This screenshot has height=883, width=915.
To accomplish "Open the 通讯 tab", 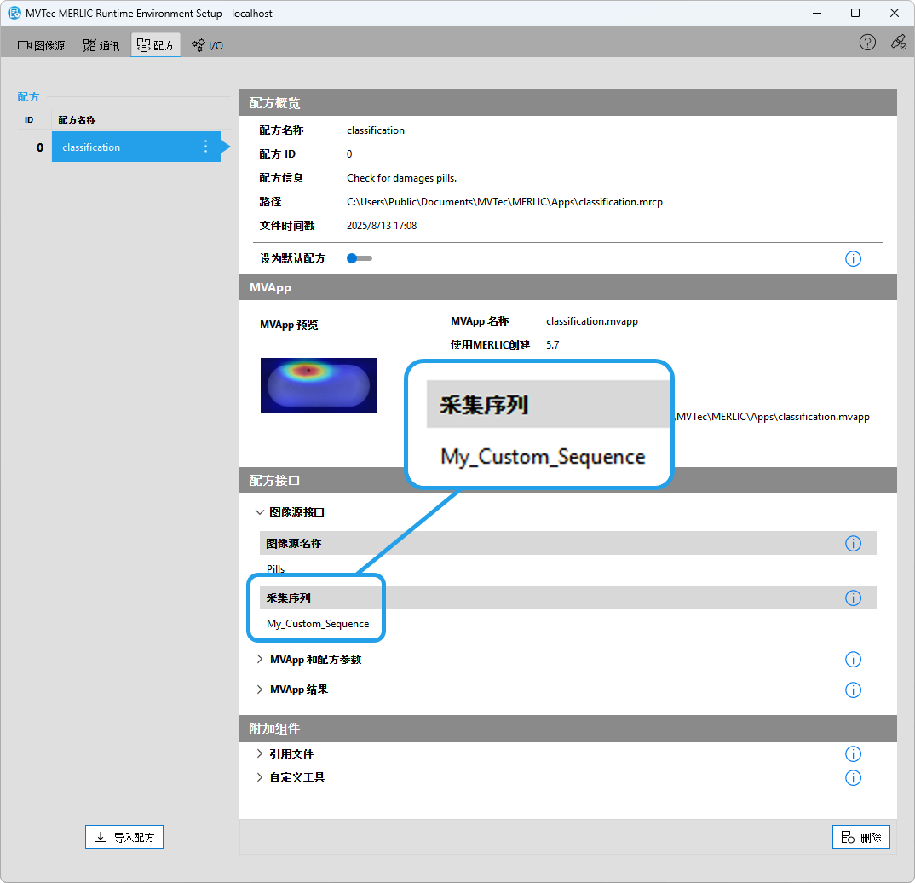I will pyautogui.click(x=101, y=45).
